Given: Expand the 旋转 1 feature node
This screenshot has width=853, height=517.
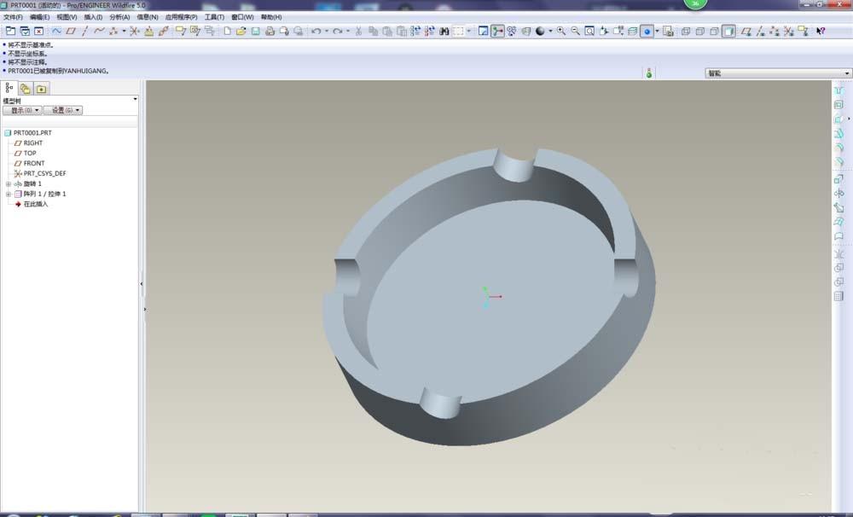Looking at the screenshot, I should click(x=9, y=184).
